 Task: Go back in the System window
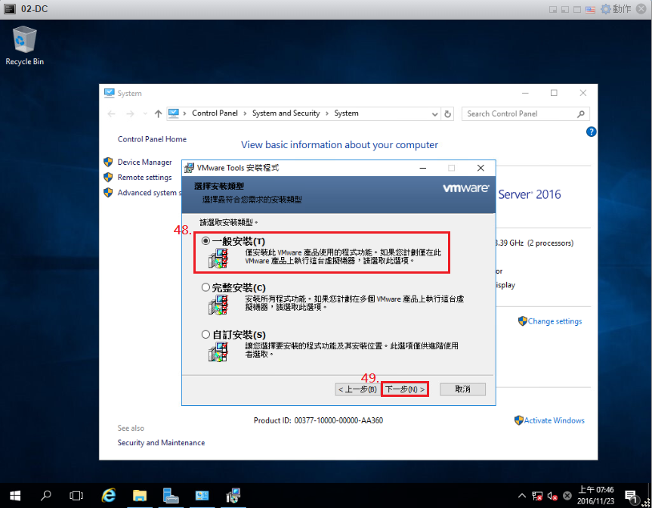(111, 113)
